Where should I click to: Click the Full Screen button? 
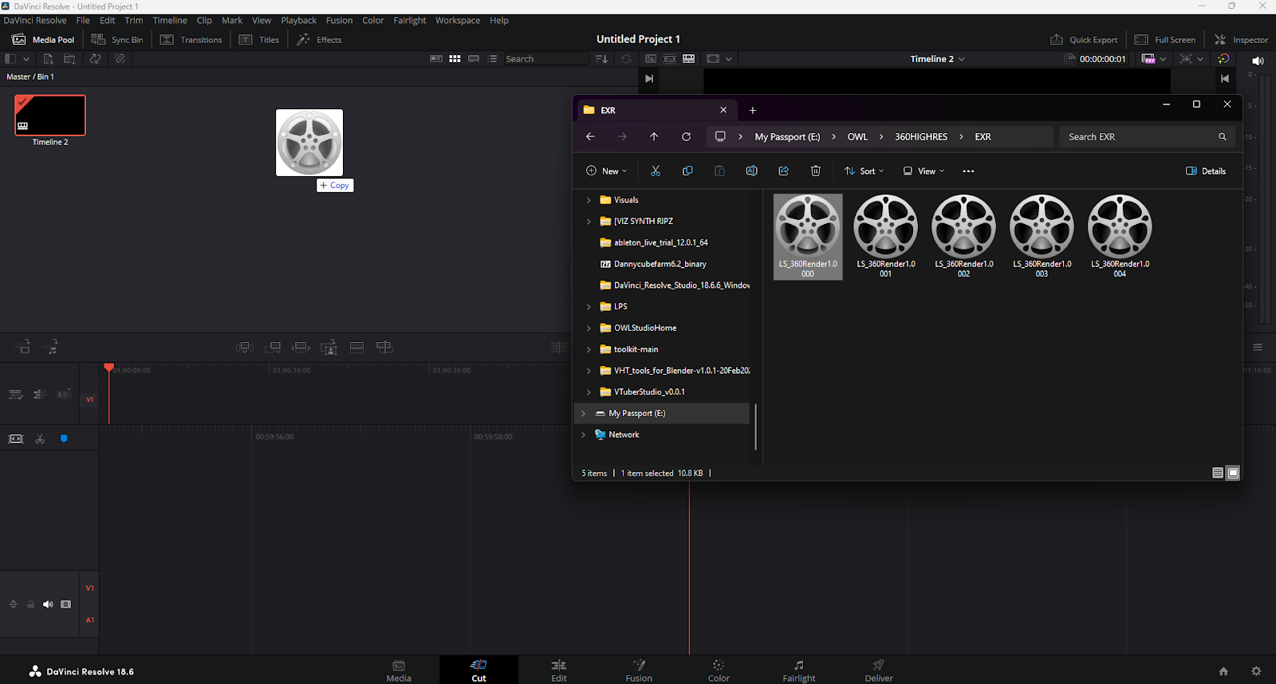pos(1165,40)
